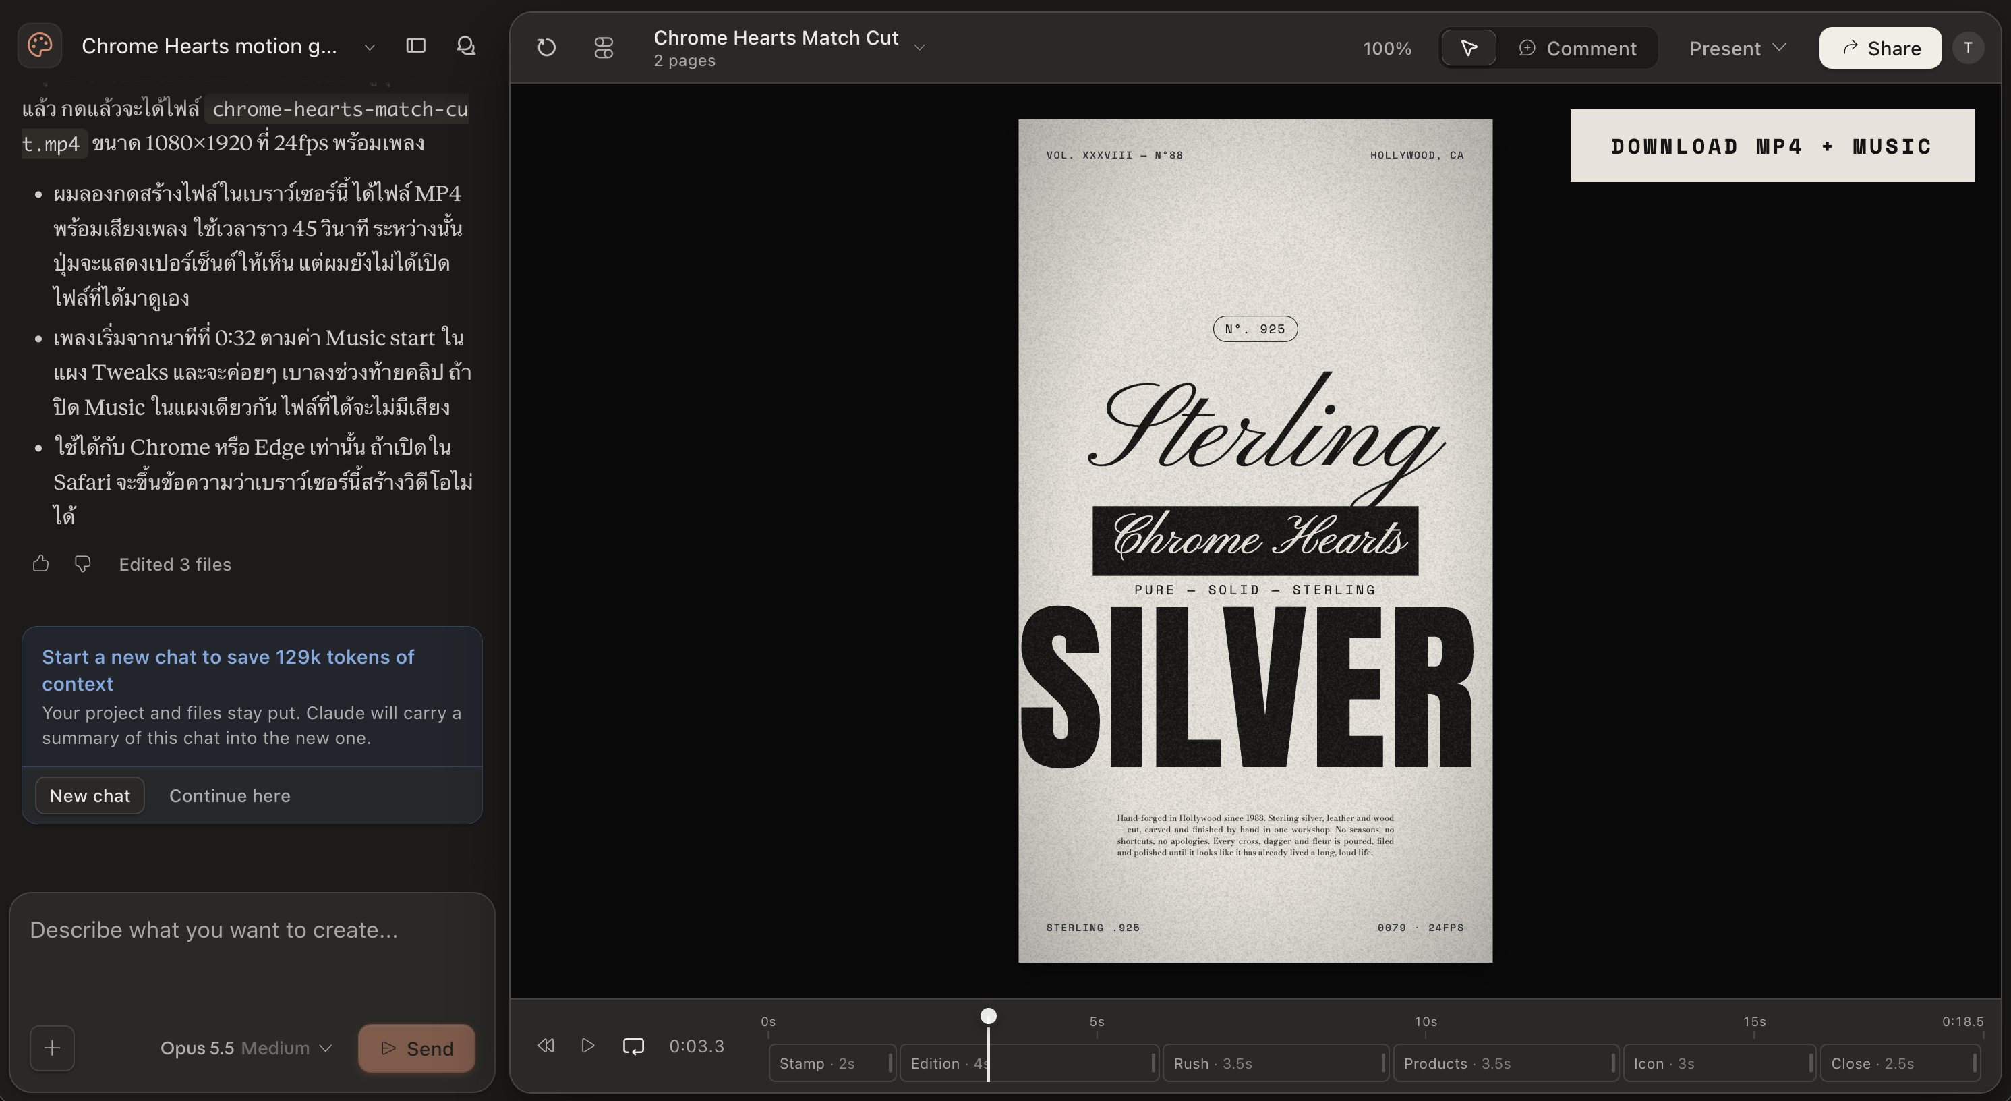The width and height of the screenshot is (2011, 1101).
Task: Expand the Chrome Hearts motion project dropdown
Action: click(370, 47)
